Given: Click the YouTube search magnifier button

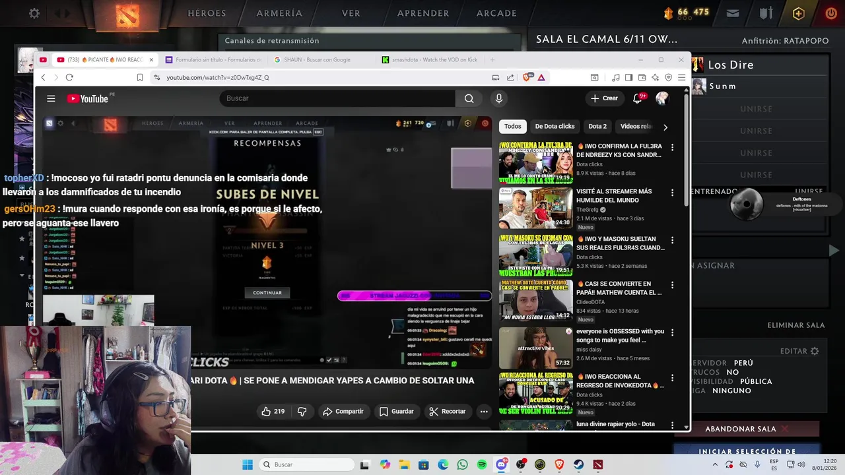Looking at the screenshot, I should 469,98.
